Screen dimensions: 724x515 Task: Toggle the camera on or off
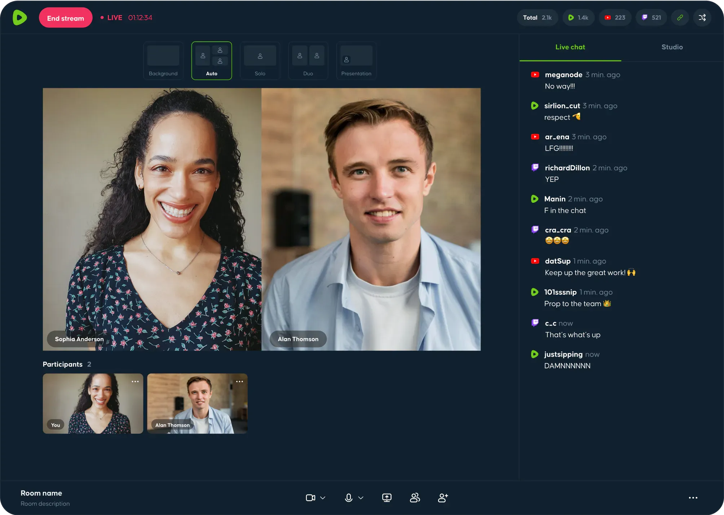tap(310, 498)
